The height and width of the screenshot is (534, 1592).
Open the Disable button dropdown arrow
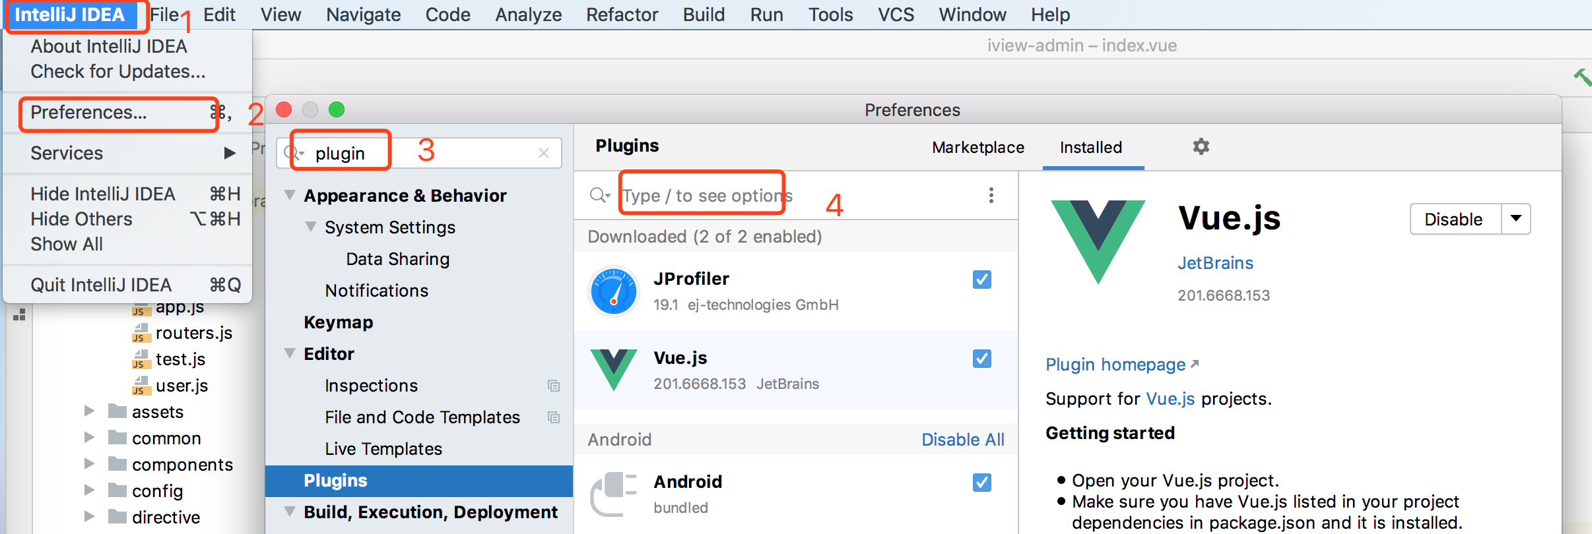[x=1516, y=219]
